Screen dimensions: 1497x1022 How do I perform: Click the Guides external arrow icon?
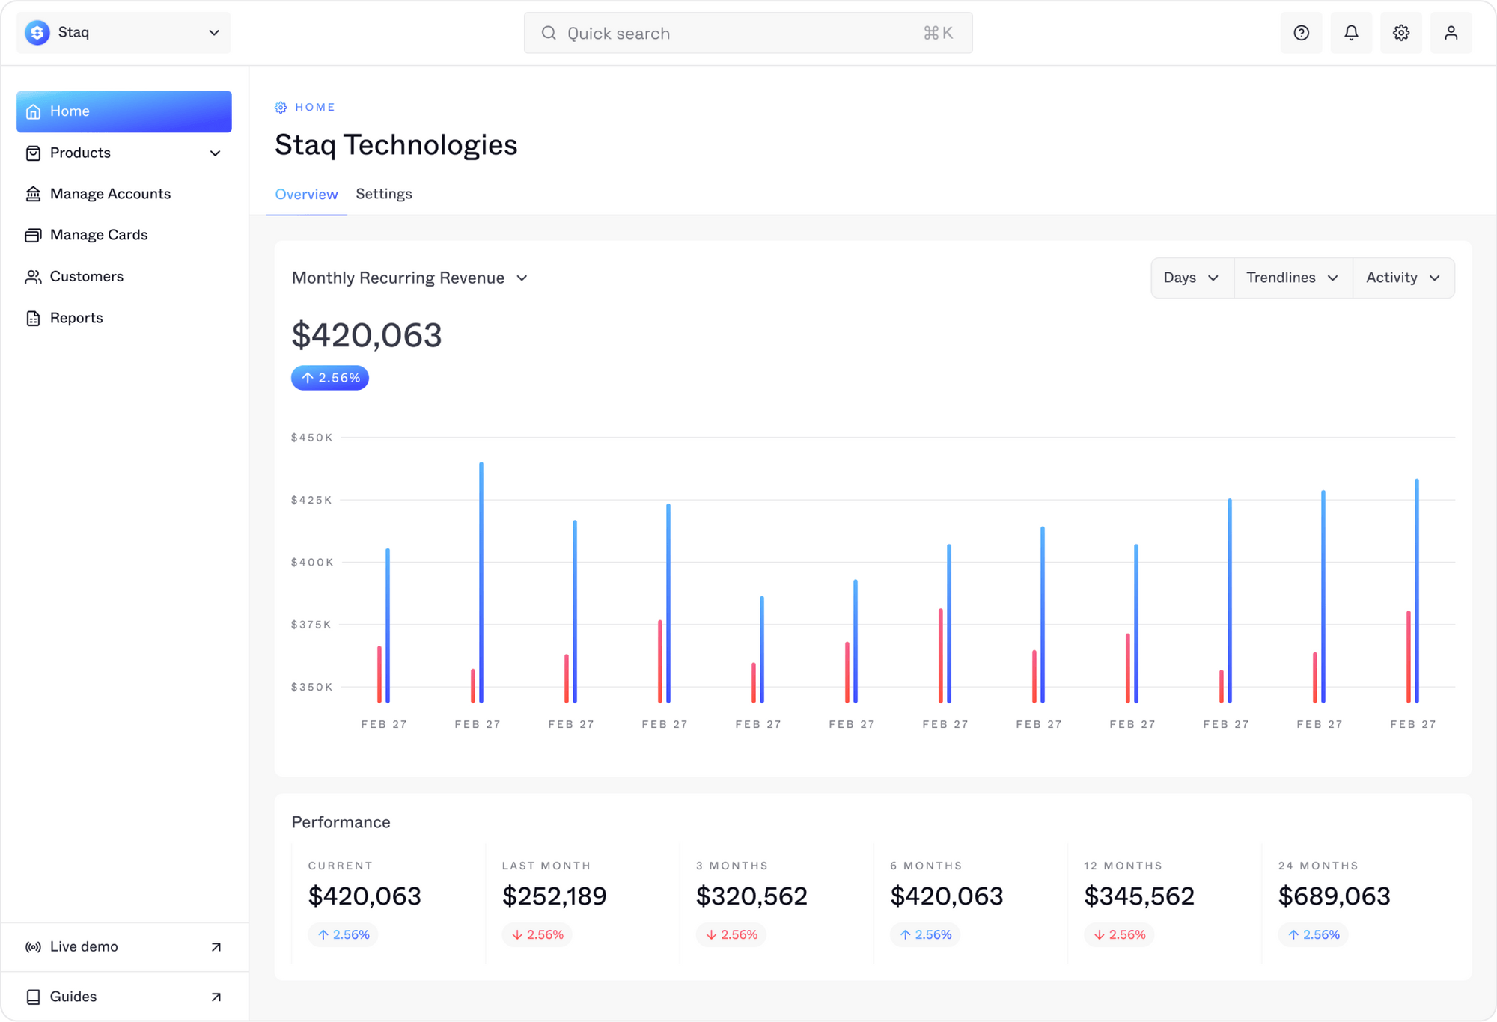coord(216,997)
